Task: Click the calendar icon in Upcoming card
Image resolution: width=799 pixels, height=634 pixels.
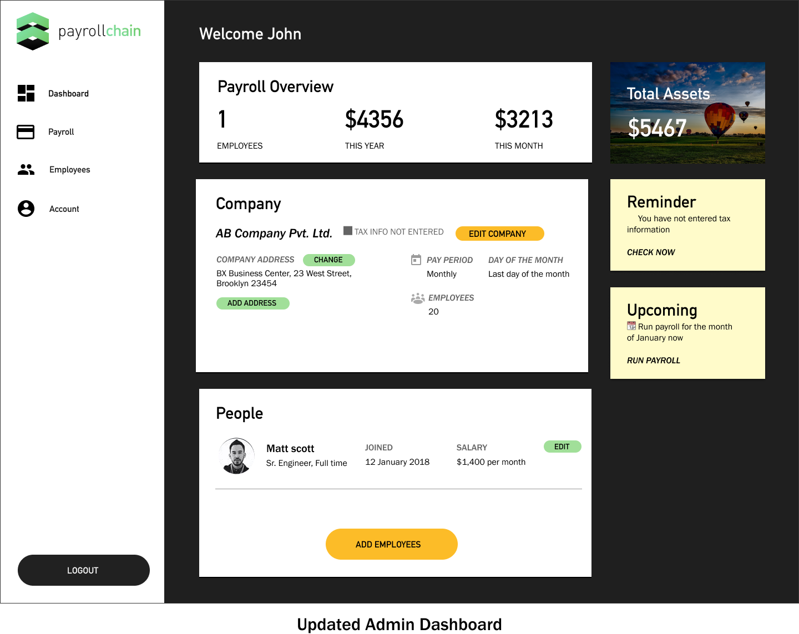Action: coord(631,326)
